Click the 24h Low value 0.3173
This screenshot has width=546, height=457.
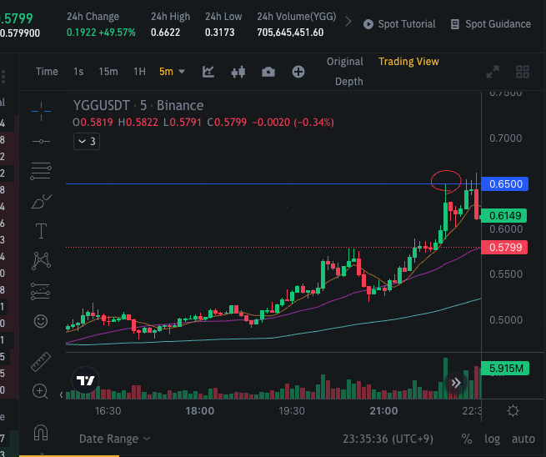pos(220,33)
